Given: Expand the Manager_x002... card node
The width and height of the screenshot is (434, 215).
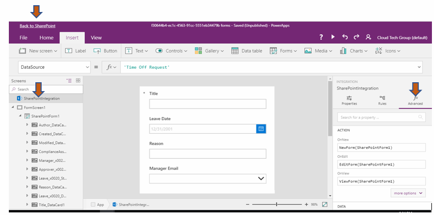Looking at the screenshot, I should (27, 160).
